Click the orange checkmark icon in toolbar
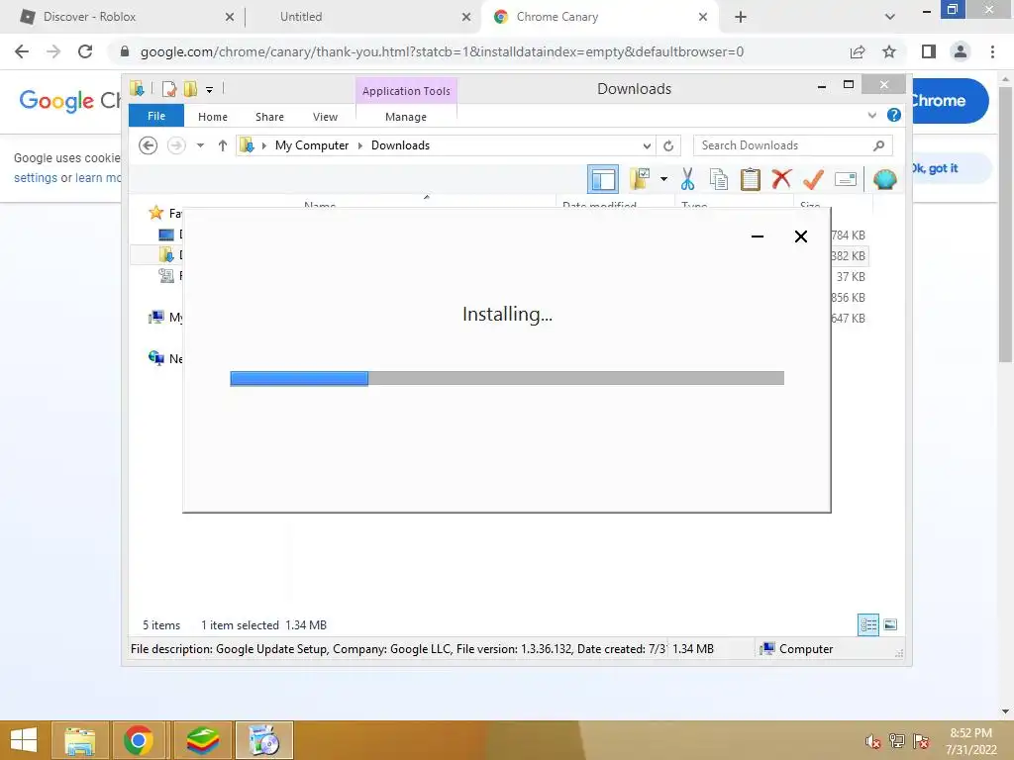The width and height of the screenshot is (1014, 760). coord(814,179)
